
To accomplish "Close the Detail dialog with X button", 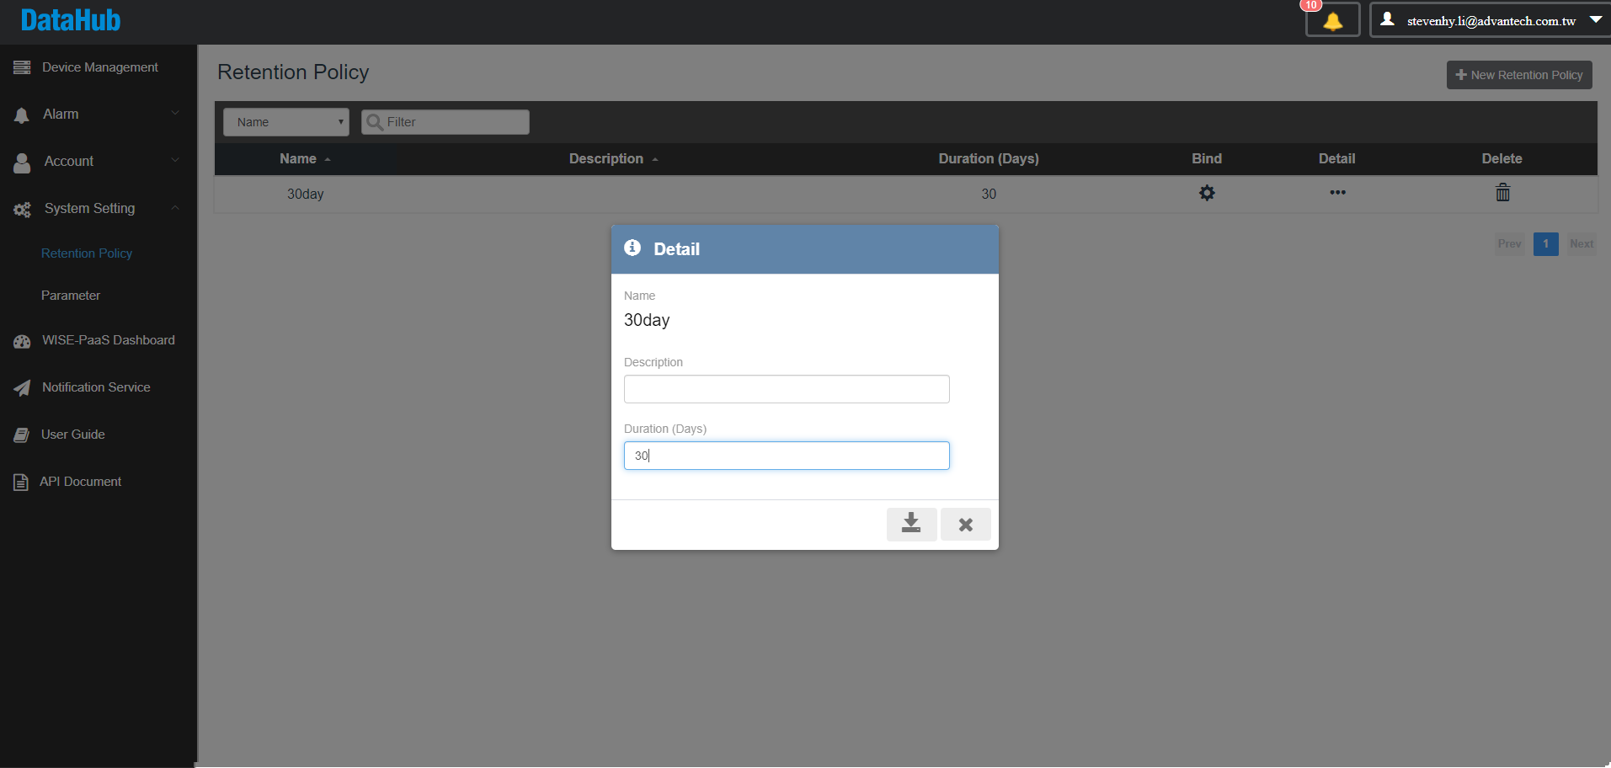I will point(965,524).
